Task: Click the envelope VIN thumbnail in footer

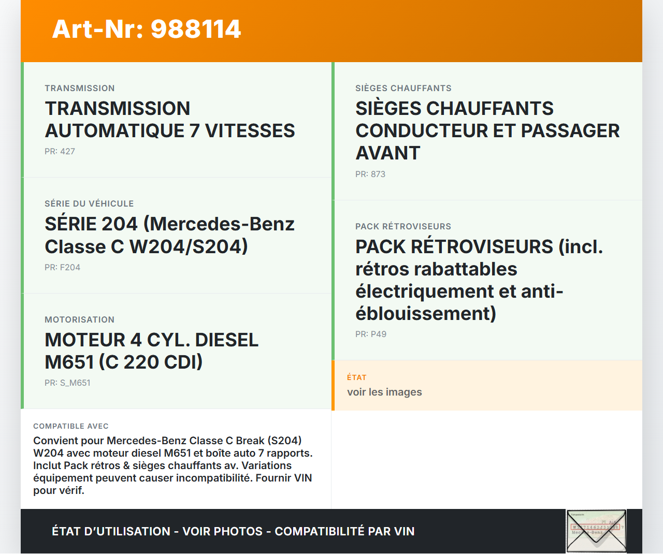Action: coord(596,531)
